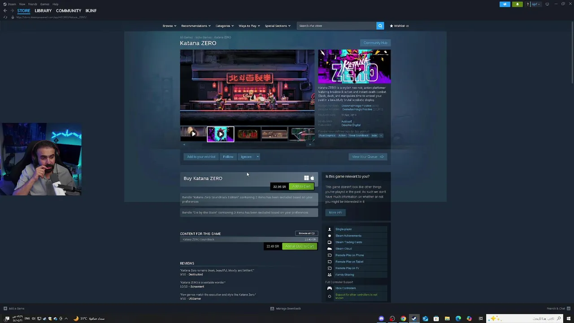Open Microsoft Edge from the taskbar
The height and width of the screenshot is (323, 574).
click(458, 319)
